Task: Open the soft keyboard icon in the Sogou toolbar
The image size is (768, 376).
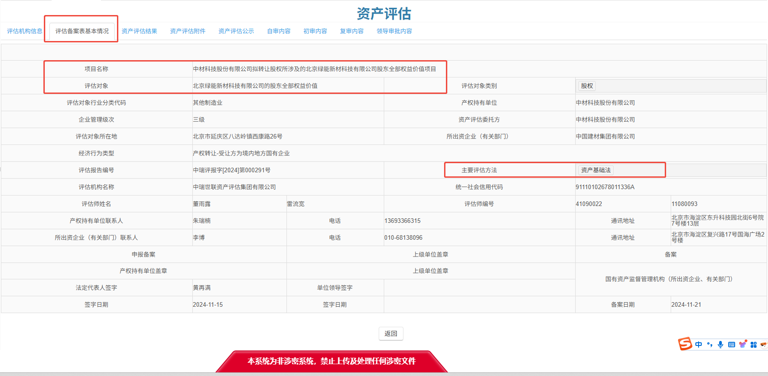Action: click(731, 345)
